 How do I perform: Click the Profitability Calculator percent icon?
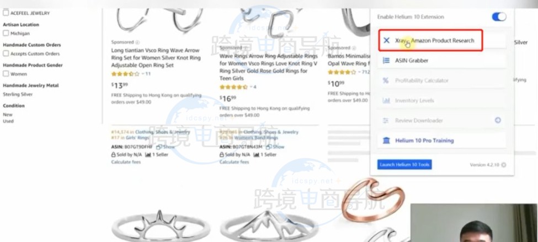point(386,80)
